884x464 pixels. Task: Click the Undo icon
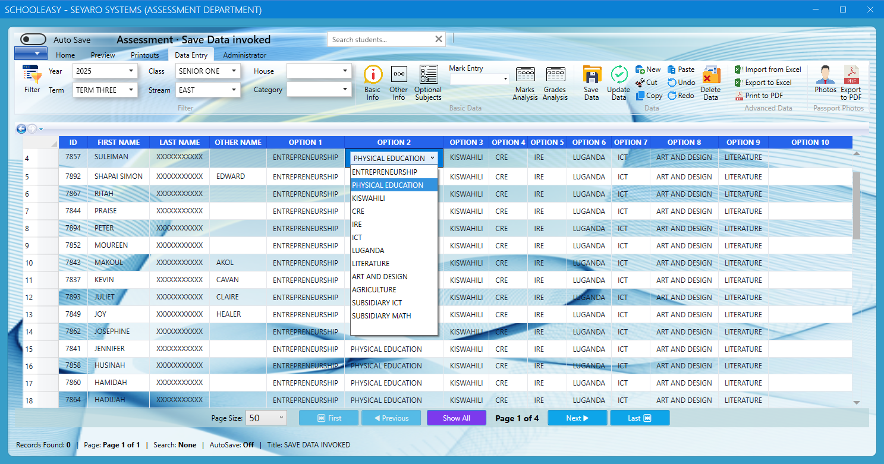click(x=681, y=82)
